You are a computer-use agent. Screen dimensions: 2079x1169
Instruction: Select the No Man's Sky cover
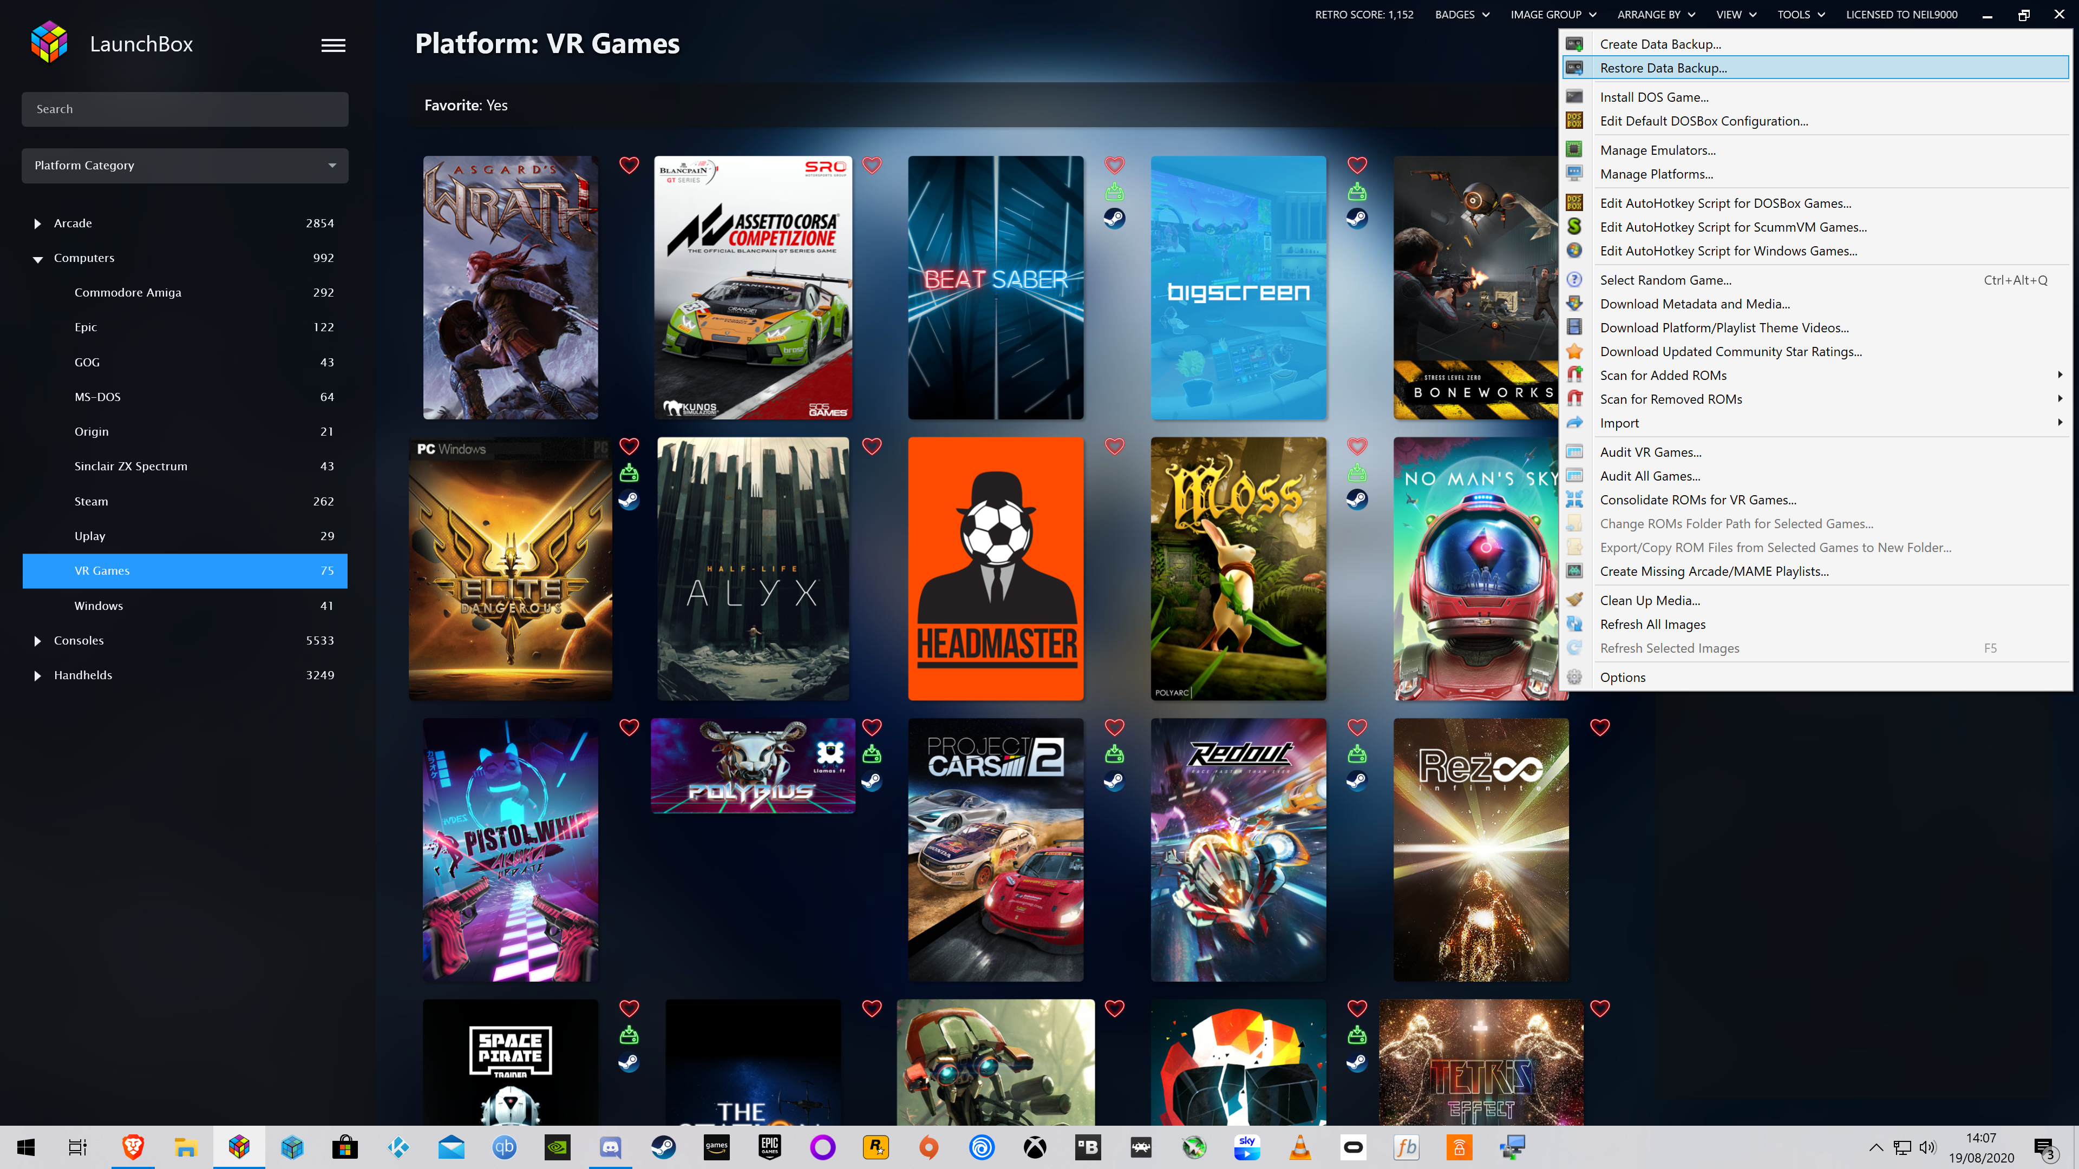1477,569
